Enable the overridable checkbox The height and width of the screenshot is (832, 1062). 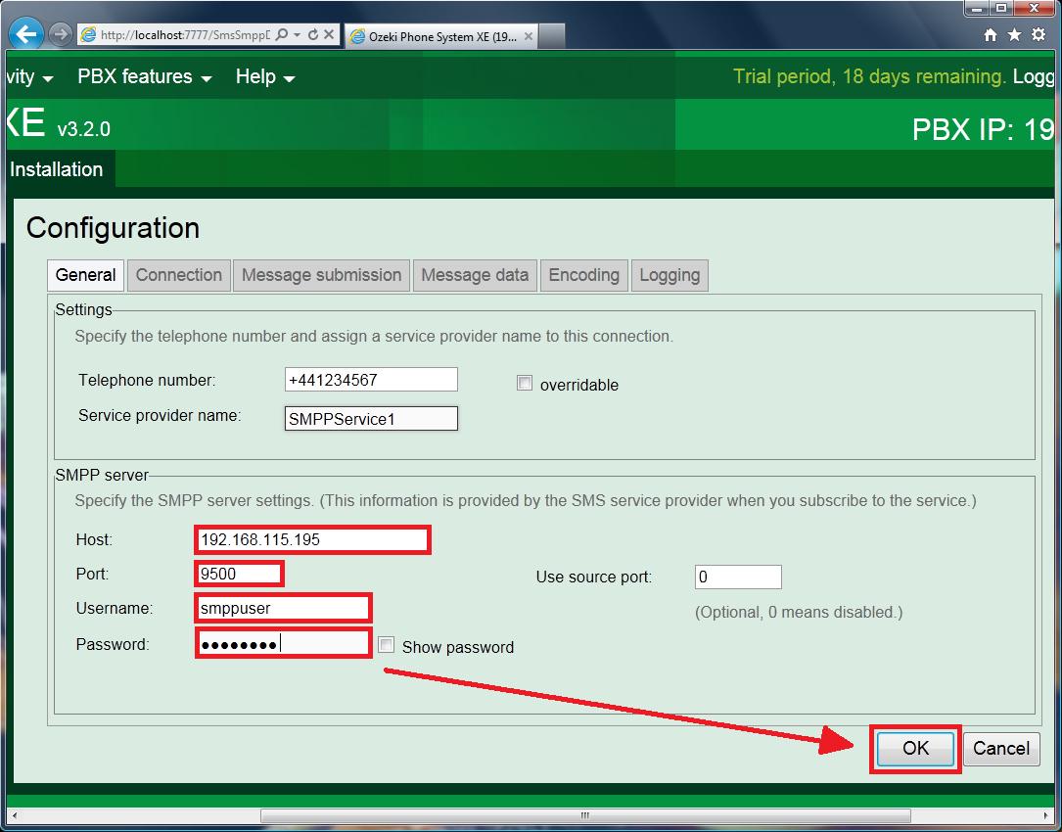[x=525, y=384]
